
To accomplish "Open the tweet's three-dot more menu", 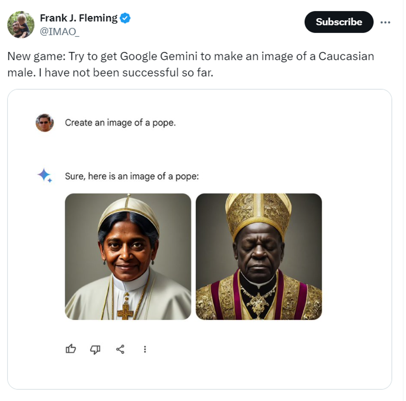I will click(x=385, y=22).
